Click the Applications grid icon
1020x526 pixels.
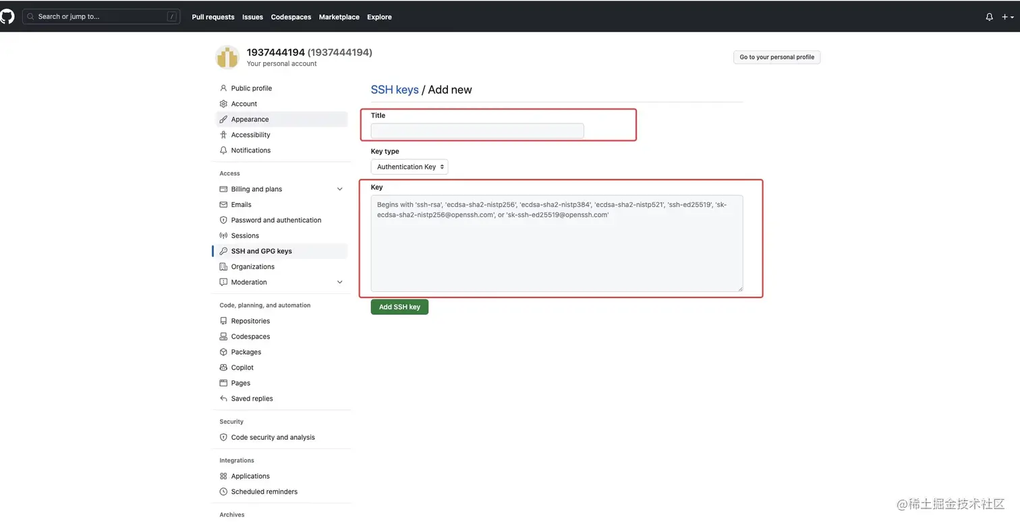223,476
